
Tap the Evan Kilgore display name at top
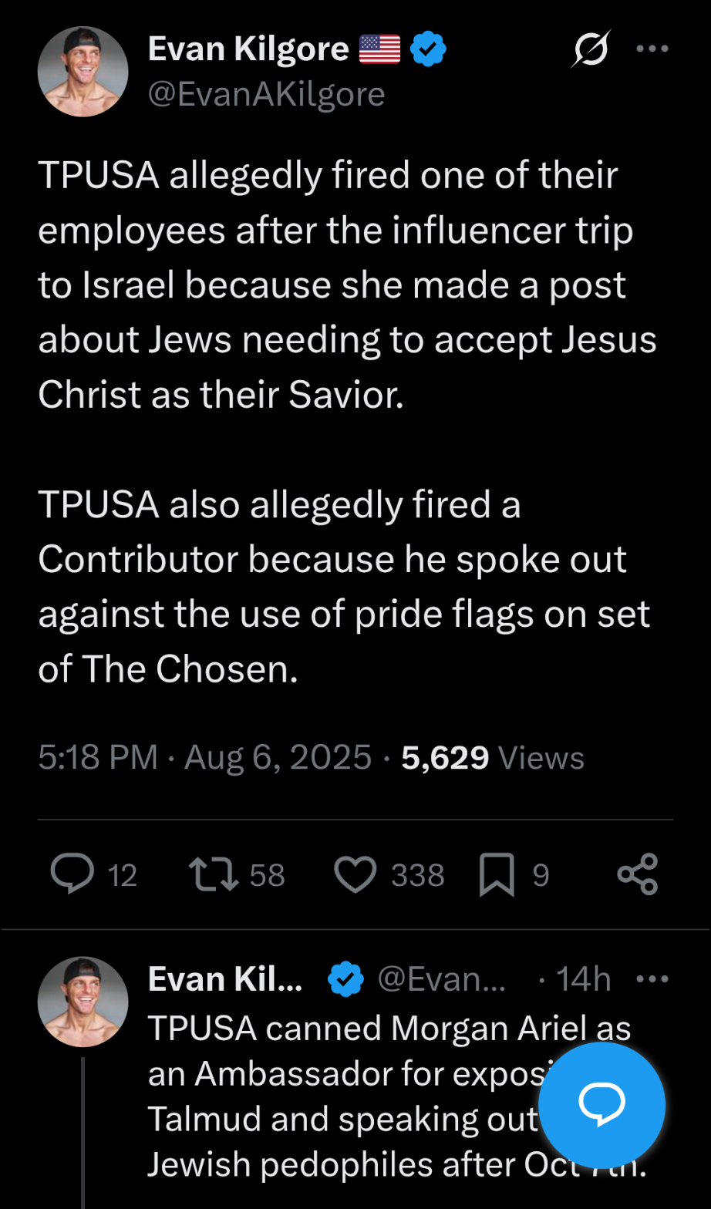[x=248, y=49]
